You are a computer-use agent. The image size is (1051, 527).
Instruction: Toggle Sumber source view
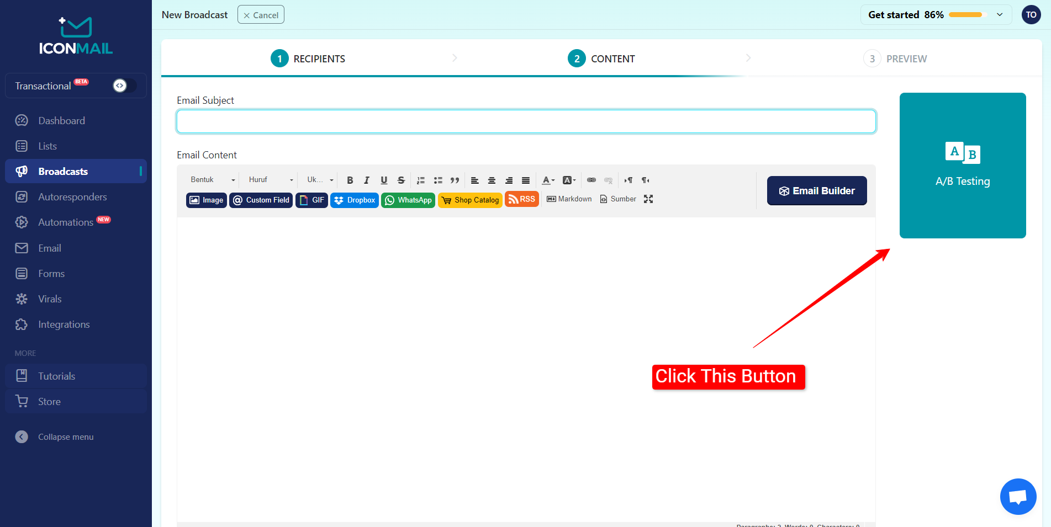point(618,199)
